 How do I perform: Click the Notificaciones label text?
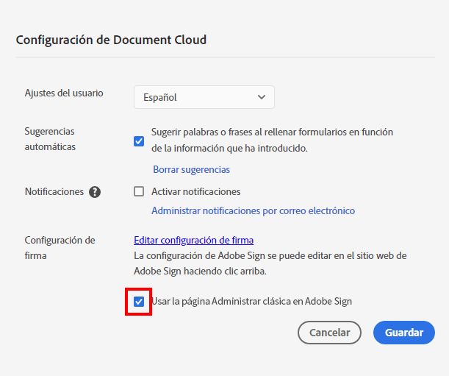[x=54, y=191]
